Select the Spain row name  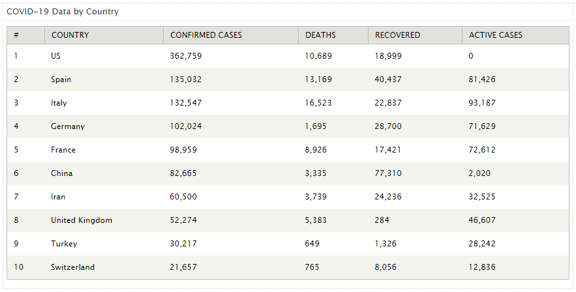61,80
